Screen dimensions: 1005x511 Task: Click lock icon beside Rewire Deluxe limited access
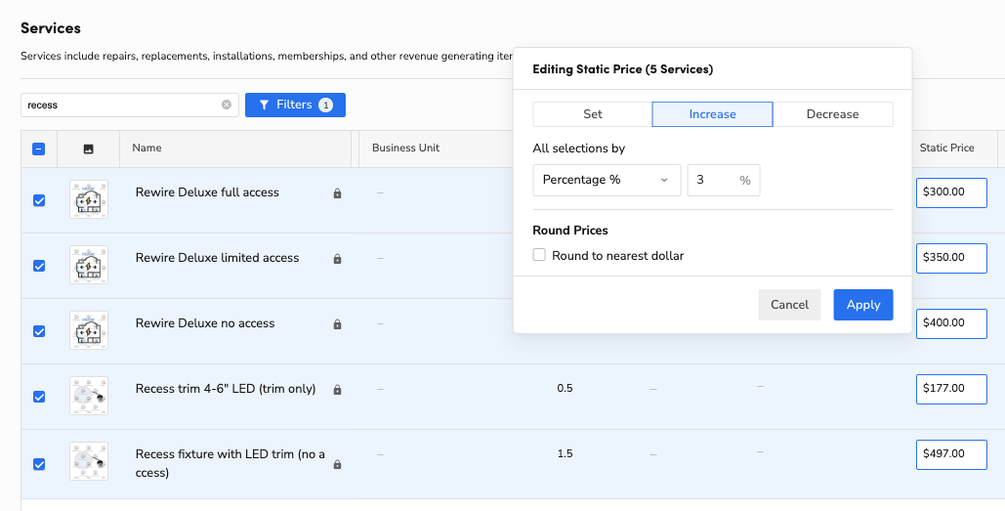coord(337,258)
